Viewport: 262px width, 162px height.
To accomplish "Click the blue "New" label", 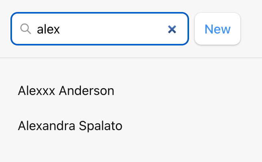I will 218,29.
